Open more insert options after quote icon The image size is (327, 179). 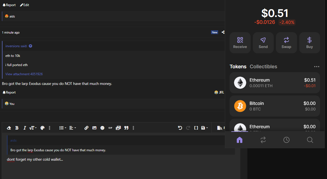(x=133, y=128)
